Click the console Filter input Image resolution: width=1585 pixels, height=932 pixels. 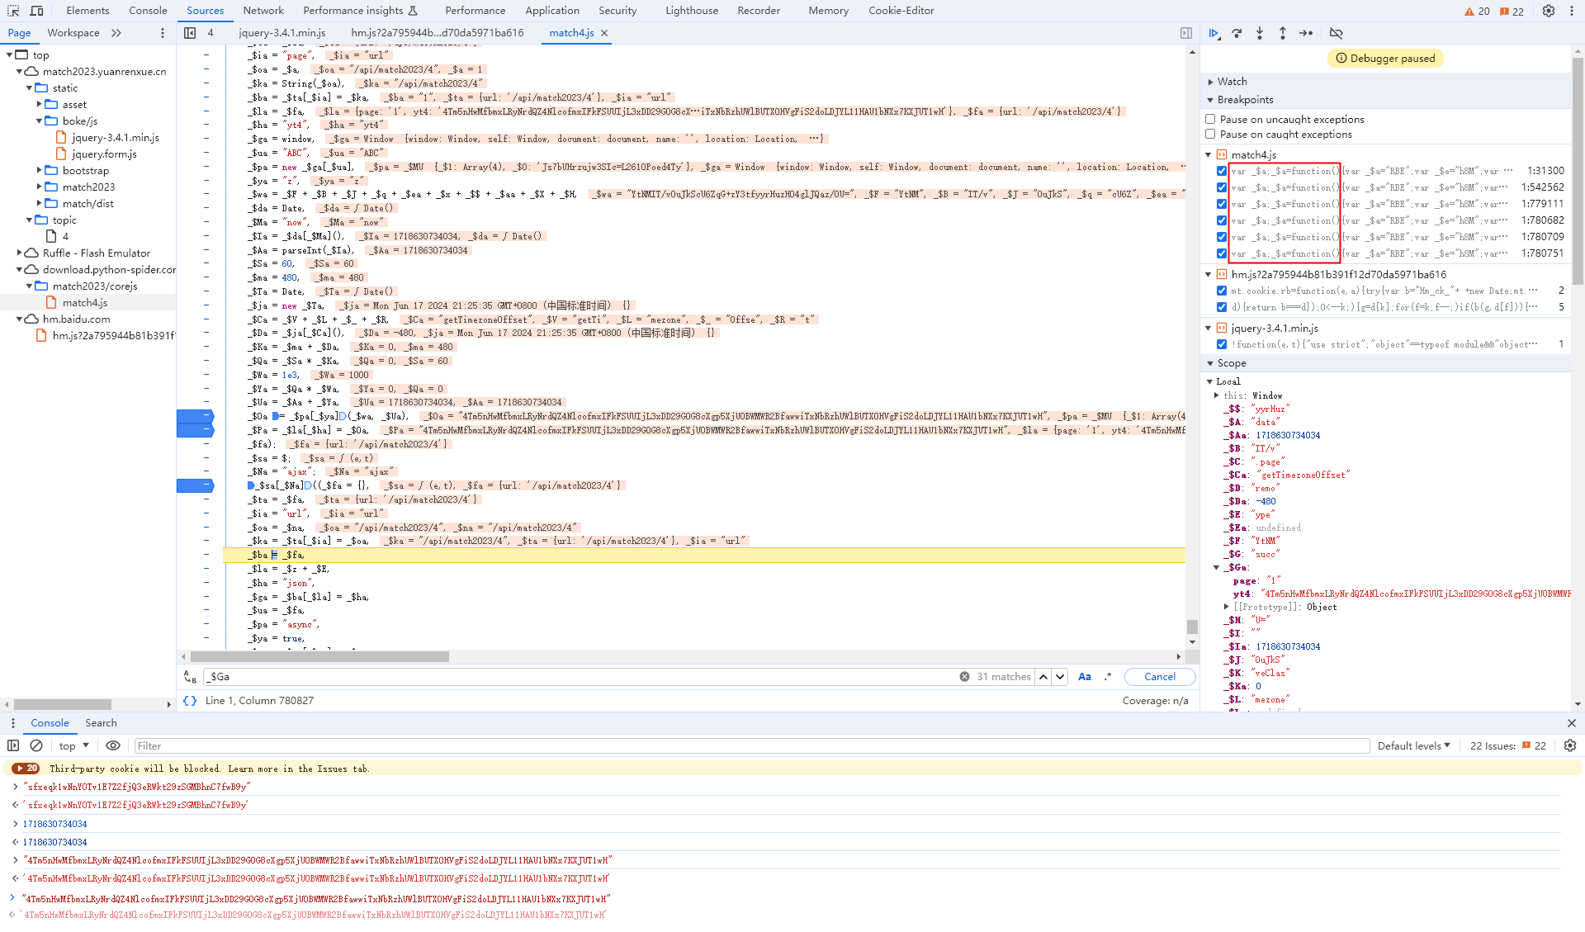751,745
